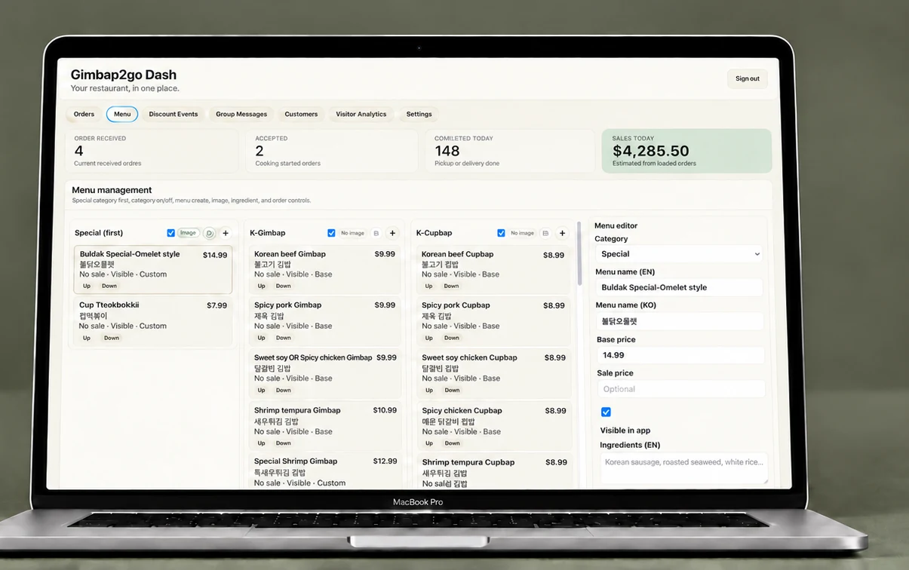Move Sweet soy OR Spicy chicken Gimbap down

coord(284,390)
